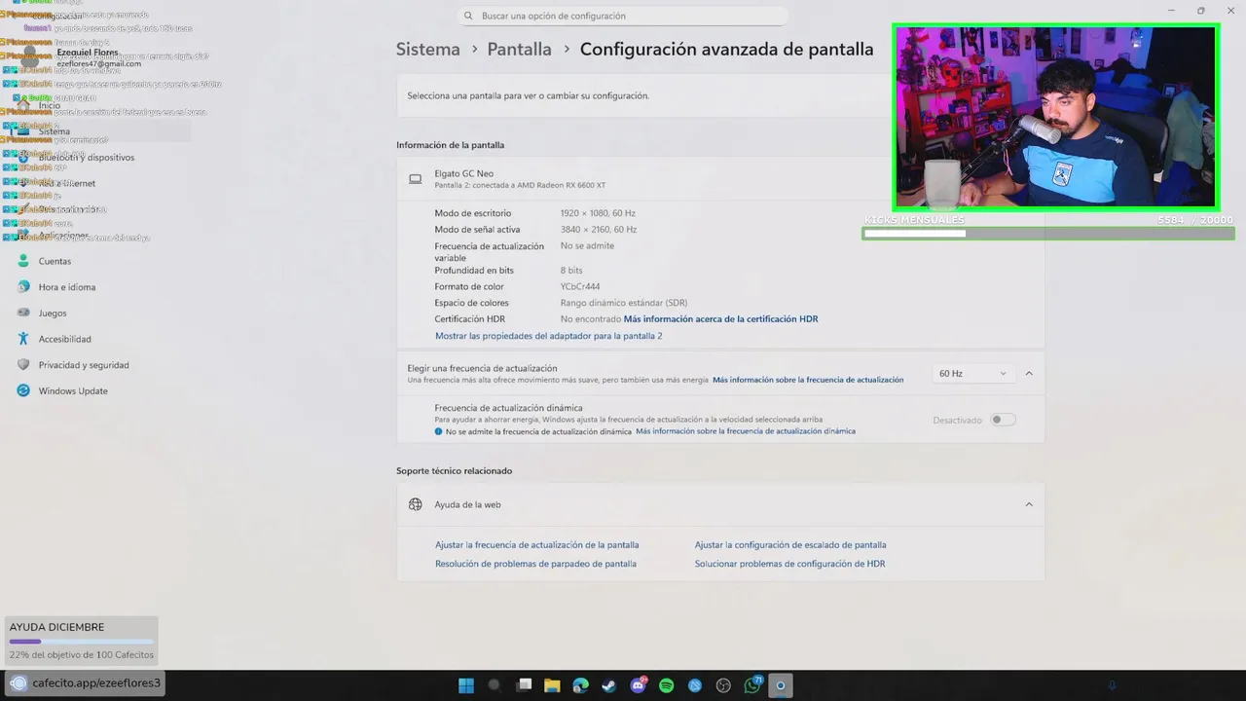Open Hora e idioma globe icon
Image resolution: width=1246 pixels, height=701 pixels.
coord(23,287)
